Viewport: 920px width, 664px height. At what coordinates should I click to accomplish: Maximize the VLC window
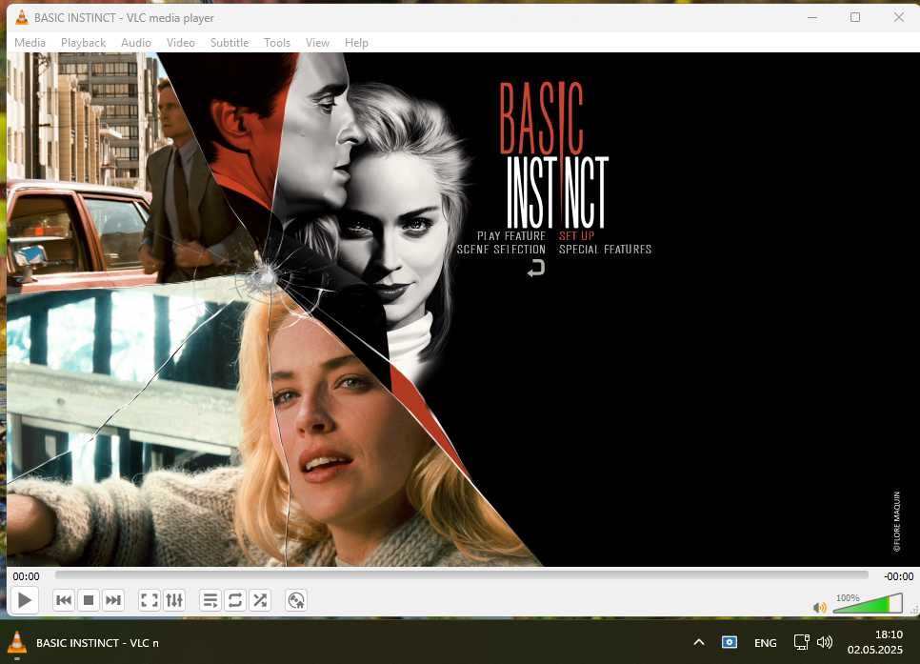tap(855, 17)
